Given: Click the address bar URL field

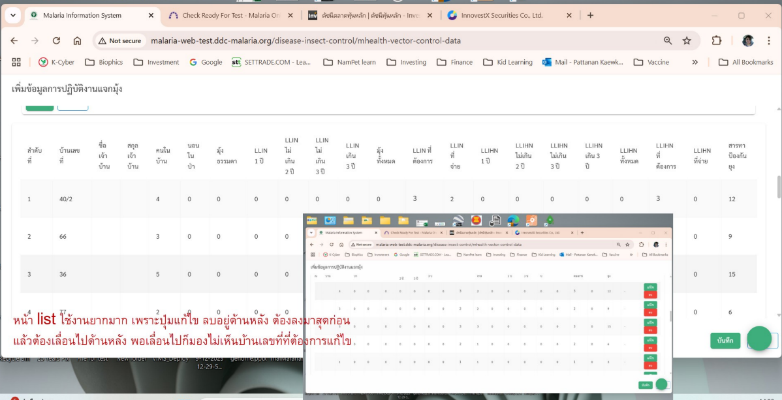Looking at the screenshot, I should (x=392, y=40).
